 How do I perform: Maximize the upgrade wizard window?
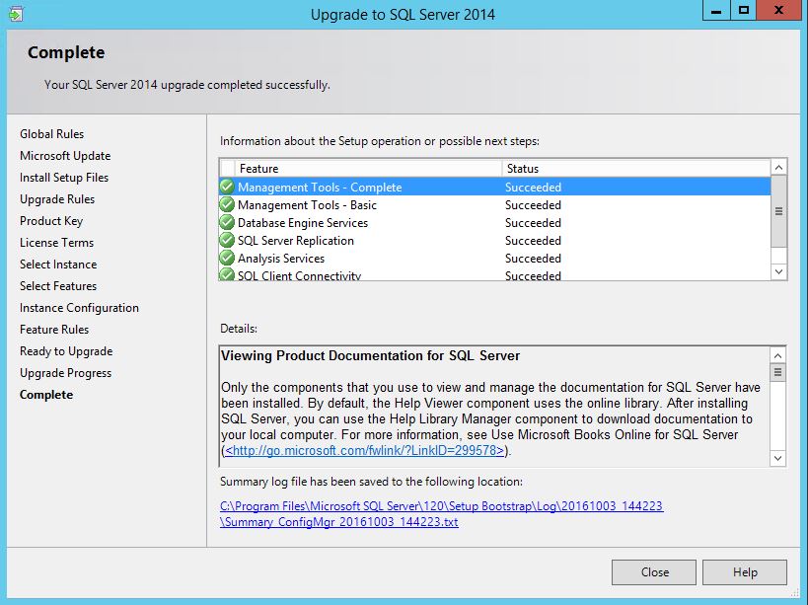[x=744, y=11]
